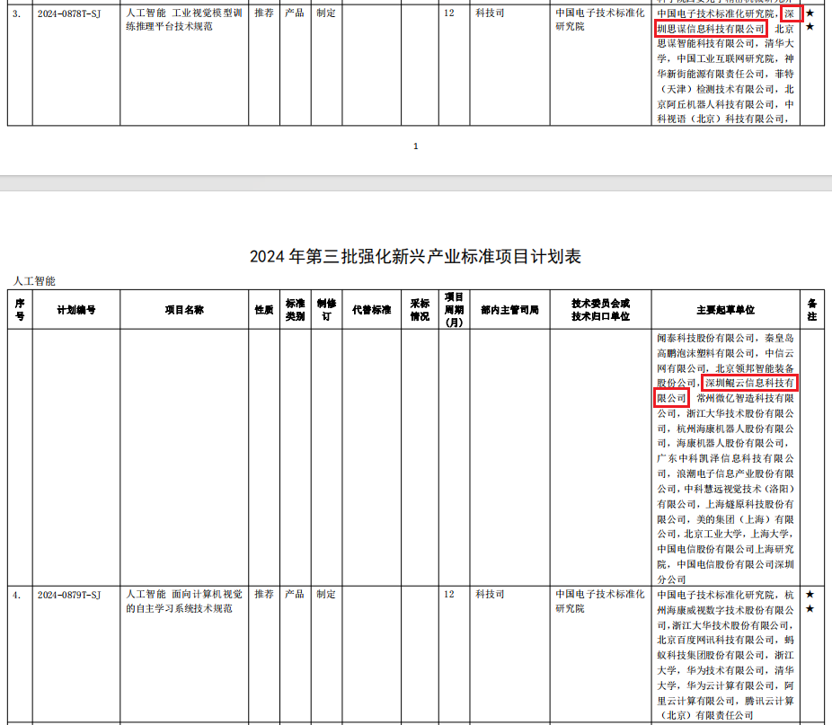Click 推荐 in row 2024-0878T-SJ
This screenshot has width=832, height=725.
pos(264,13)
